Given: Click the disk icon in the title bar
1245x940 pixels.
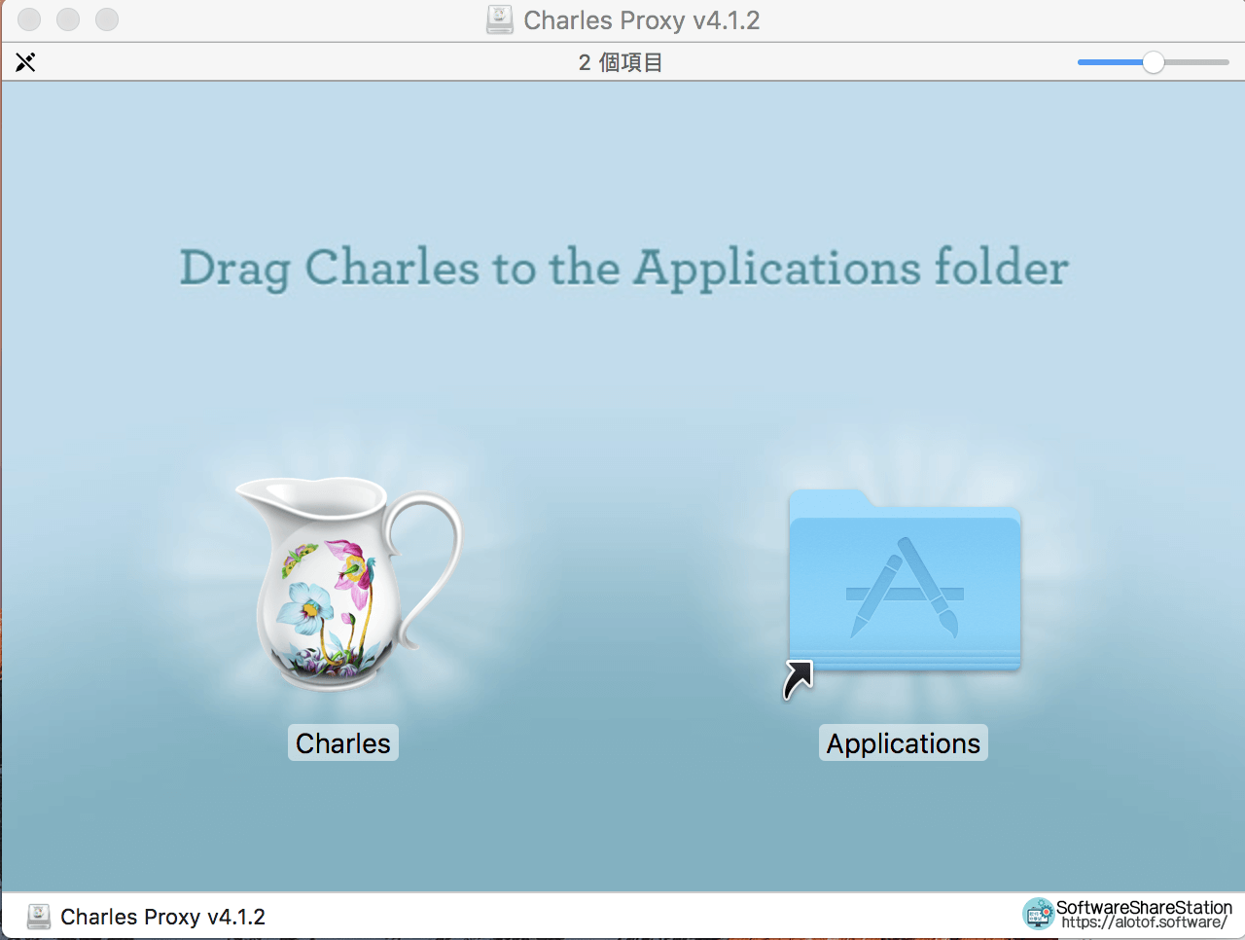Looking at the screenshot, I should (x=499, y=20).
